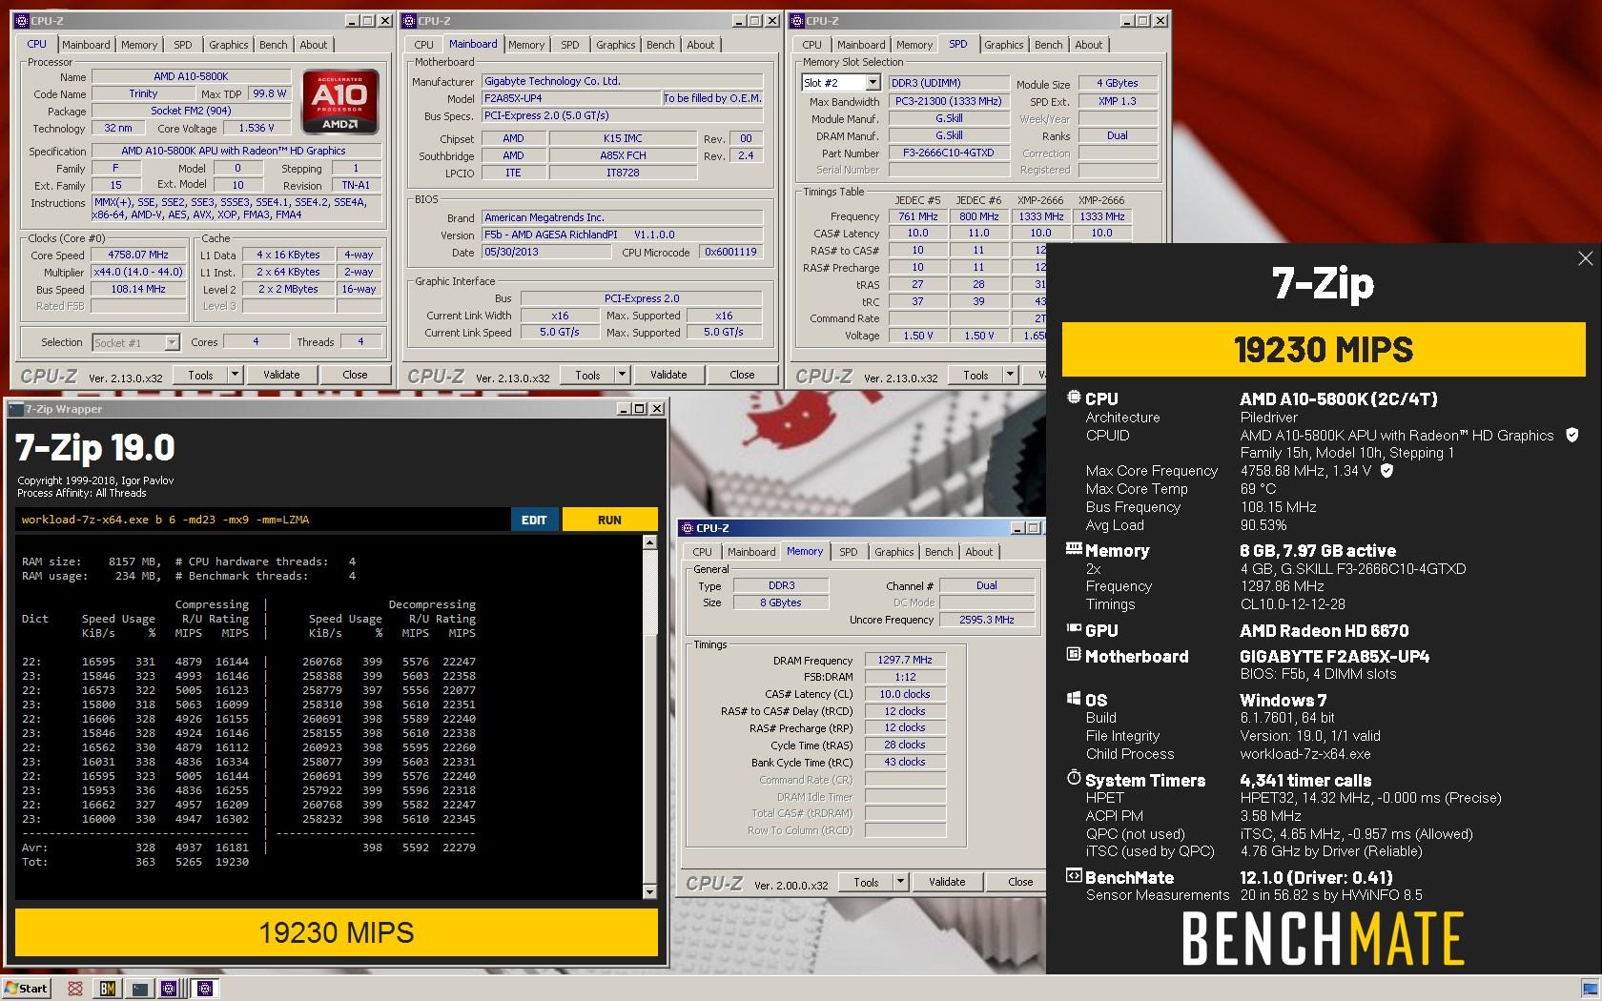Click the Uncore Frequency value 2595.3 MHz
The width and height of the screenshot is (1602, 1001).
click(986, 620)
